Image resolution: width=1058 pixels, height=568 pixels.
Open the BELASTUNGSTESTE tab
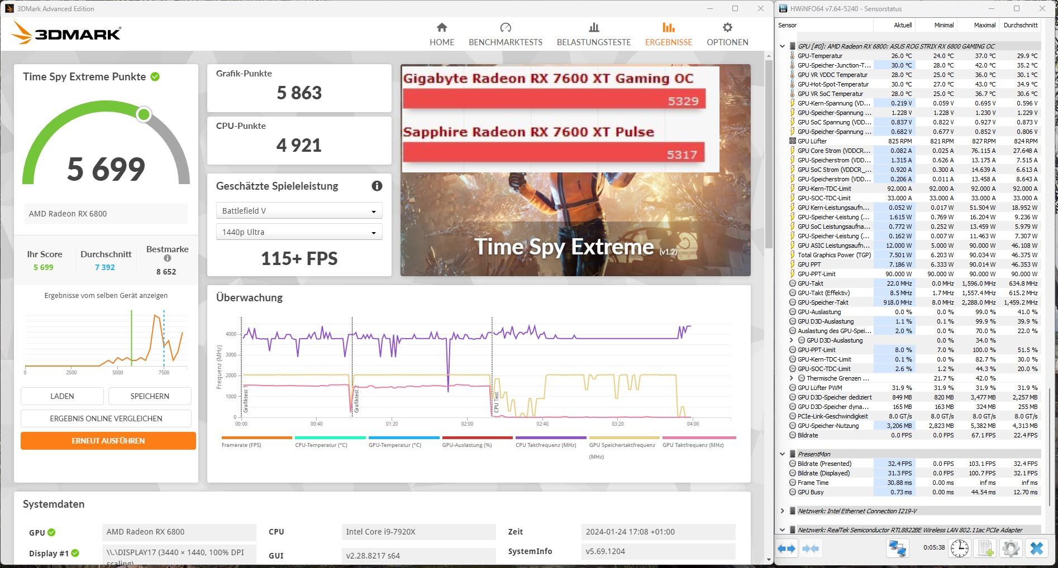click(594, 35)
